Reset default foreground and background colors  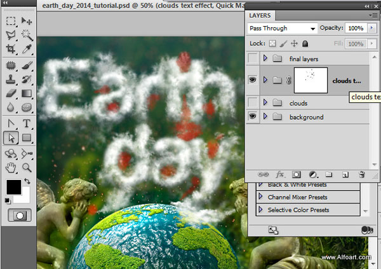point(8,201)
